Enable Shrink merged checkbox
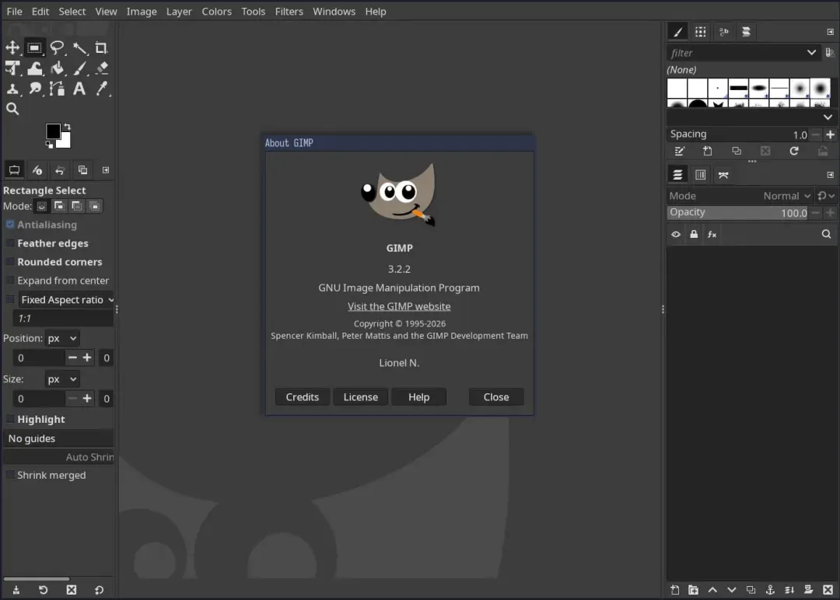Screen dimensions: 840x600 [x=10, y=475]
